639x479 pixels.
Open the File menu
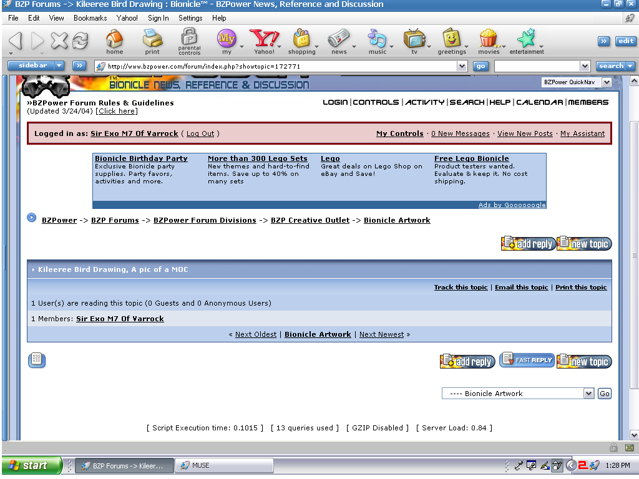(13, 18)
